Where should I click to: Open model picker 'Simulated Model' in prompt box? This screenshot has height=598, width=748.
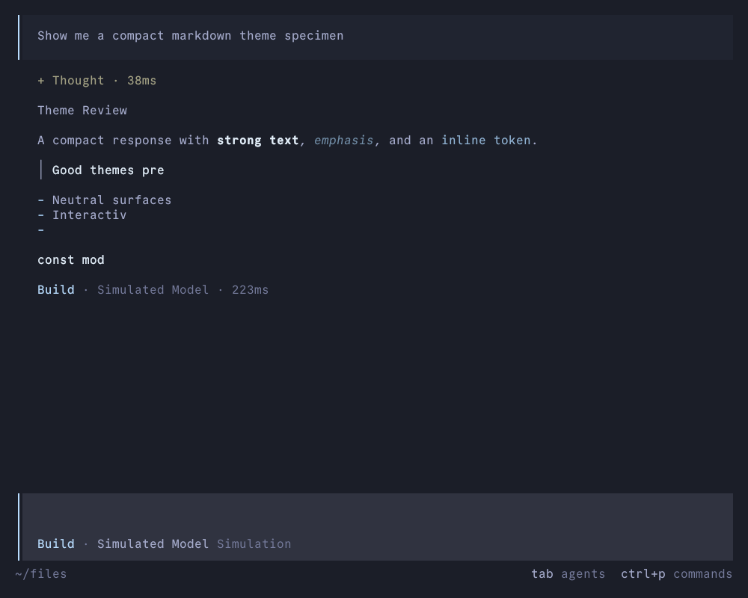point(153,543)
